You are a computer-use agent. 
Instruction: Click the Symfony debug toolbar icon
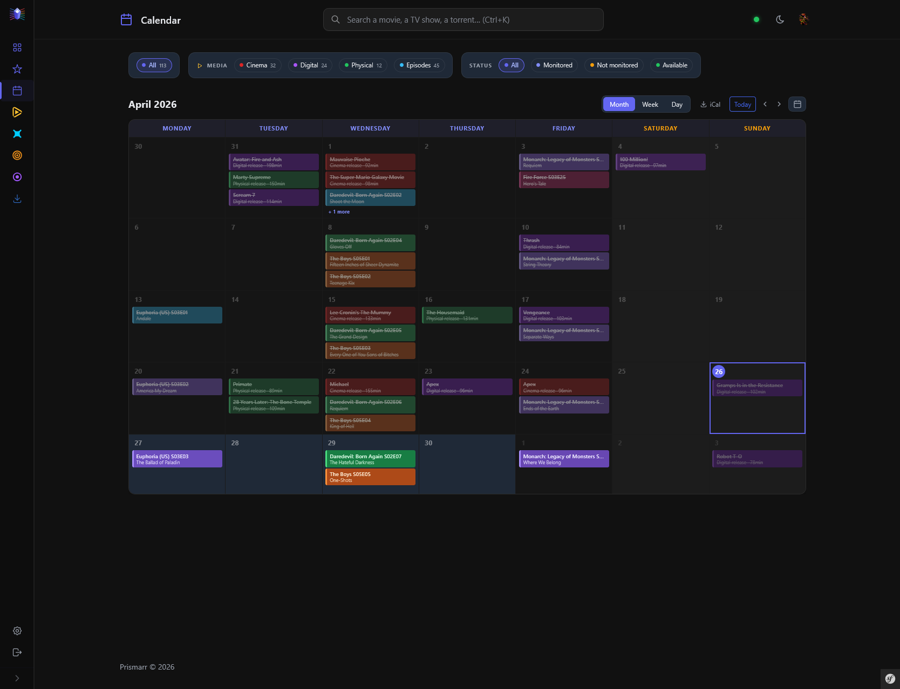(890, 679)
